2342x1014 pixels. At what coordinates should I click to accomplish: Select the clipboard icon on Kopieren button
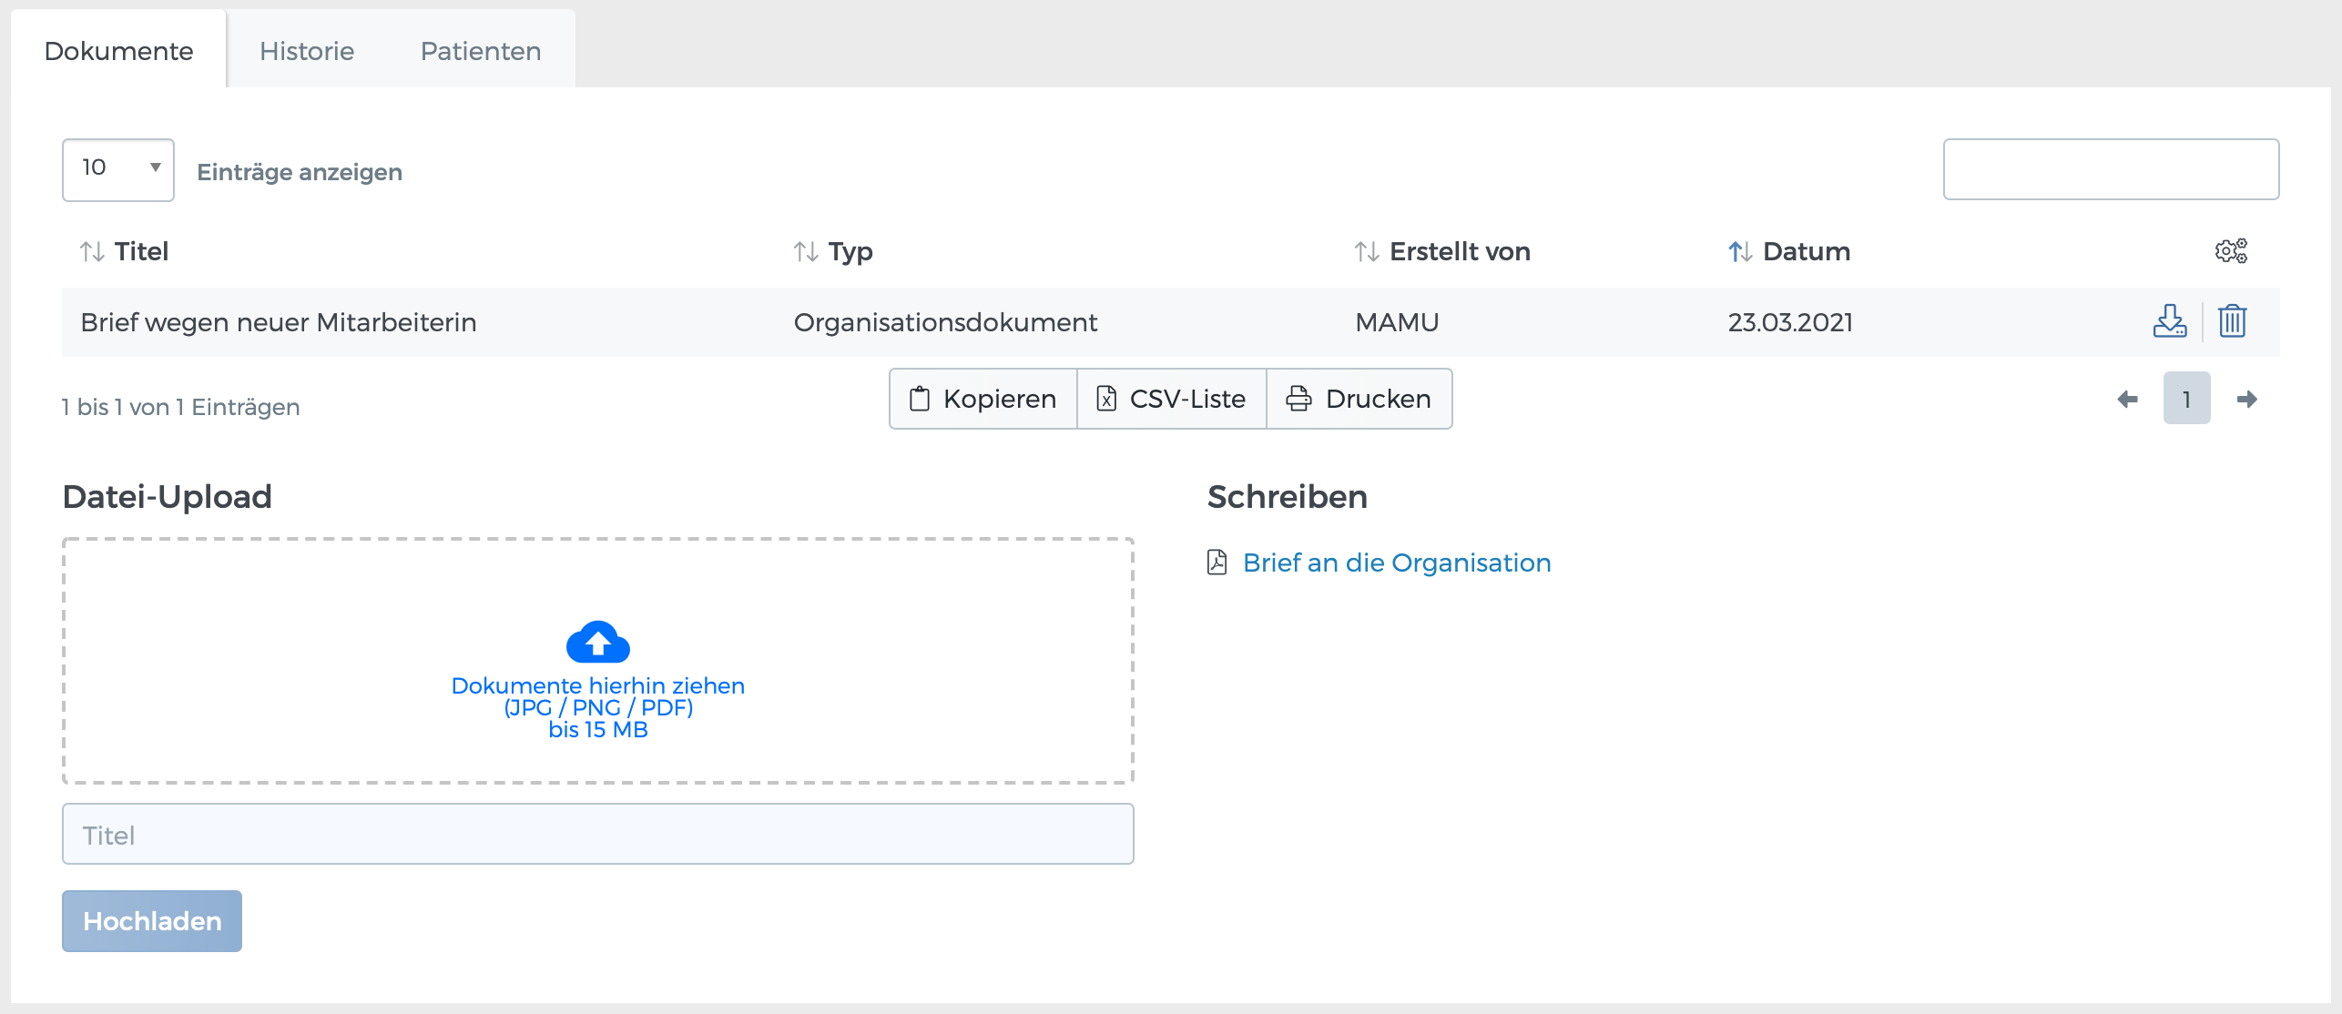point(918,398)
